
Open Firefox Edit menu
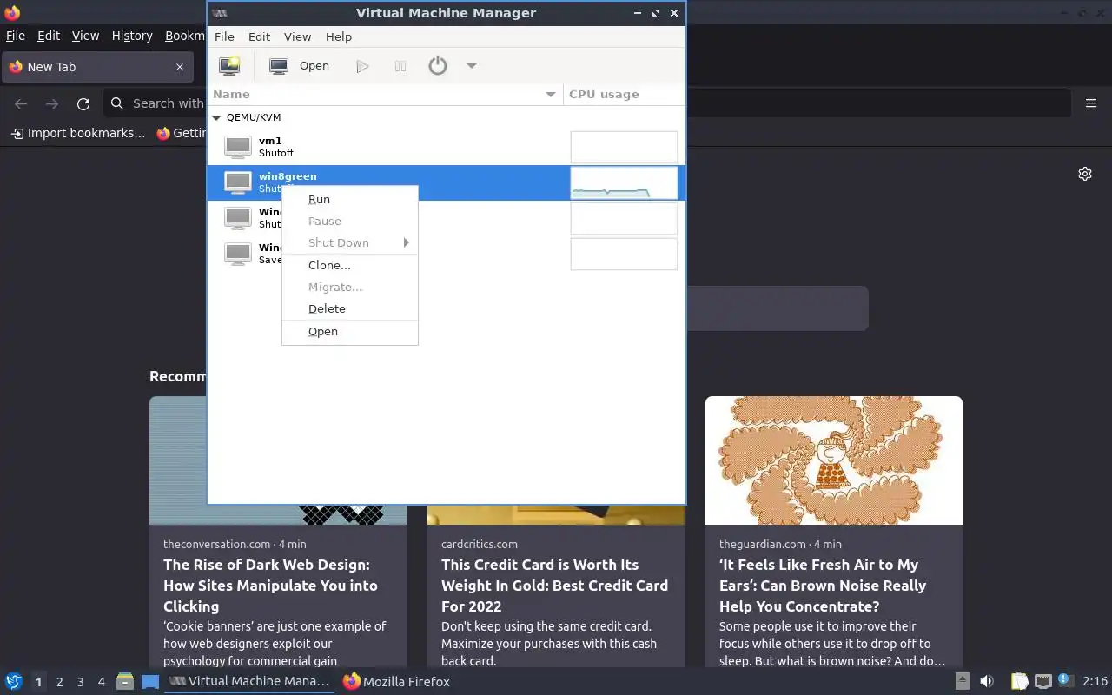(49, 36)
